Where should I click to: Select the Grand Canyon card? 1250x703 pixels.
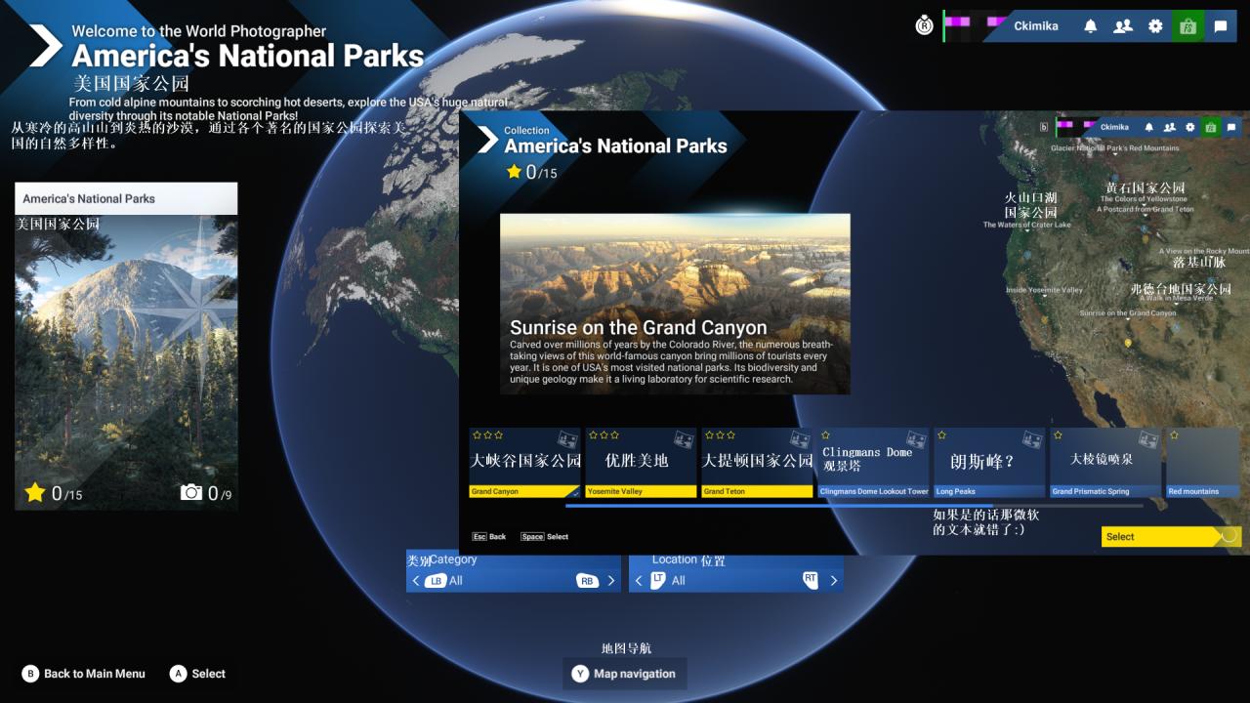click(x=524, y=463)
